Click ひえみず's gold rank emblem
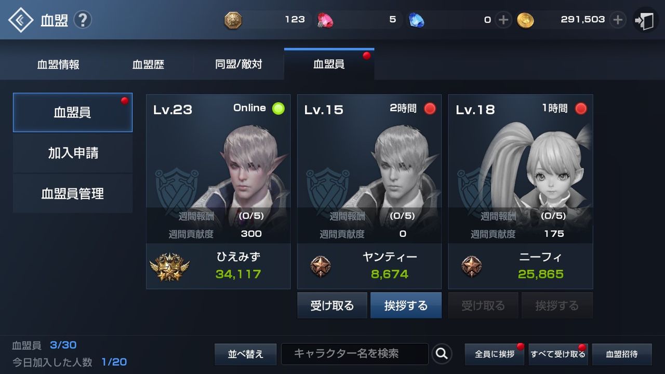 coord(169,267)
